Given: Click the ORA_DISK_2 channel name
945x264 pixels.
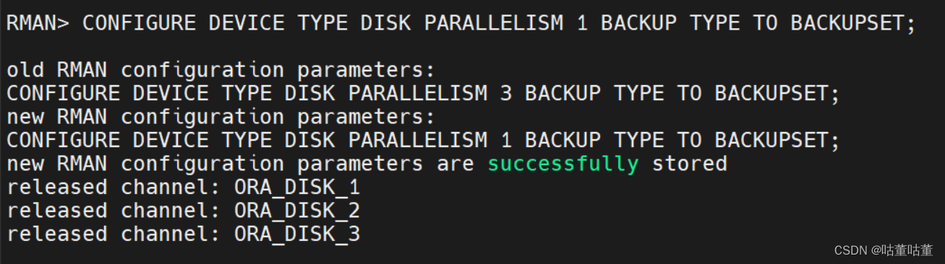Looking at the screenshot, I should click(x=297, y=211).
